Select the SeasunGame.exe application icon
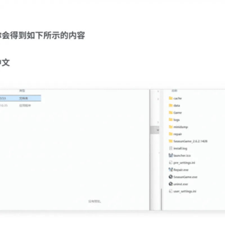This screenshot has height=225, width=225. (x=171, y=177)
